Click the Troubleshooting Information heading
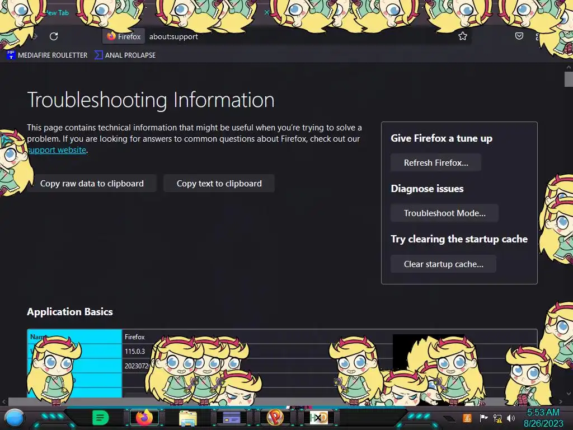This screenshot has width=573, height=430. (x=151, y=100)
